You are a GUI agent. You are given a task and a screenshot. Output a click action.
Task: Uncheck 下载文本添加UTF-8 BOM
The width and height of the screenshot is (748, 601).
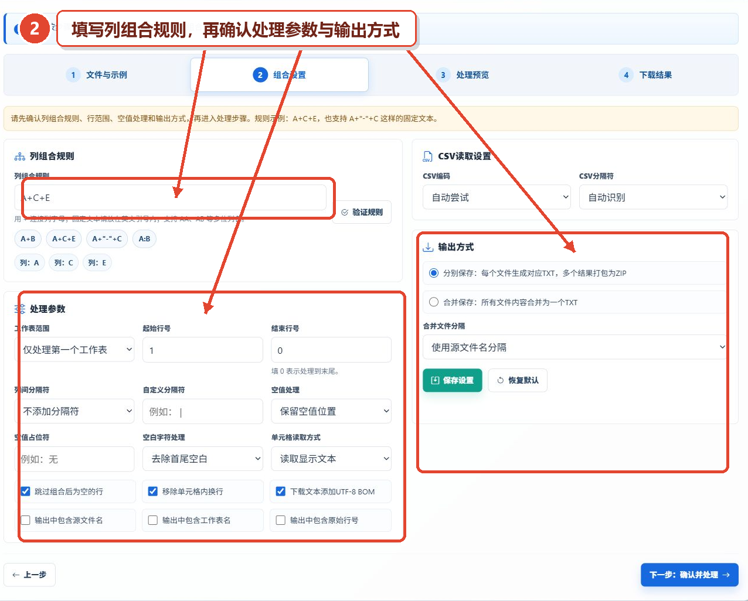point(281,491)
